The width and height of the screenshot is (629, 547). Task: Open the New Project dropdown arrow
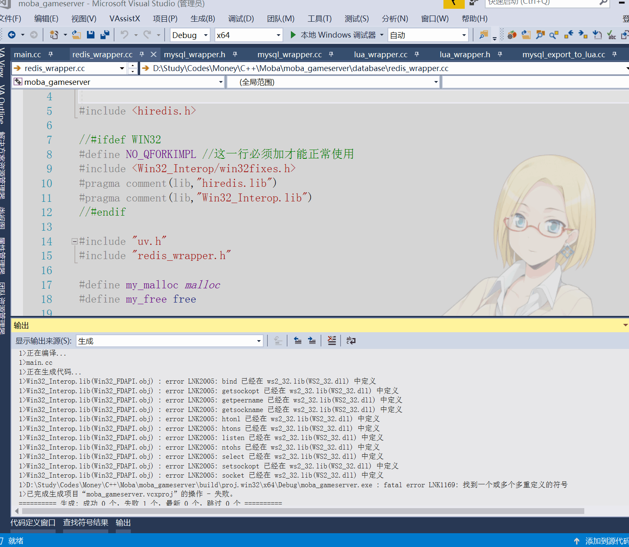pos(65,35)
